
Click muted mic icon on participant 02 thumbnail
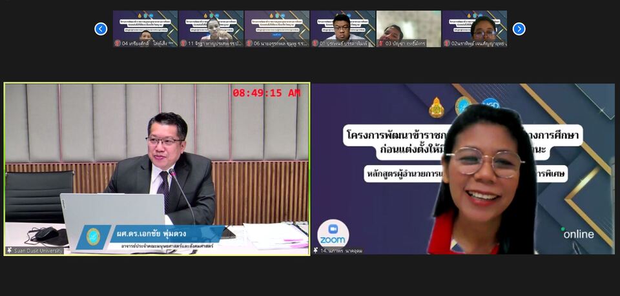[x=447, y=43]
